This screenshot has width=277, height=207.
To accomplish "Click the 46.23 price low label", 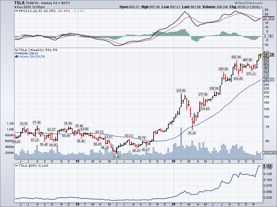I will 105,147.
